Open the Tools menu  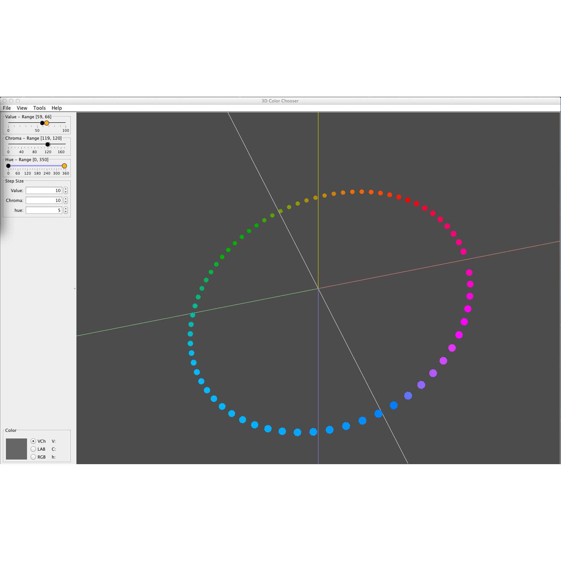40,108
